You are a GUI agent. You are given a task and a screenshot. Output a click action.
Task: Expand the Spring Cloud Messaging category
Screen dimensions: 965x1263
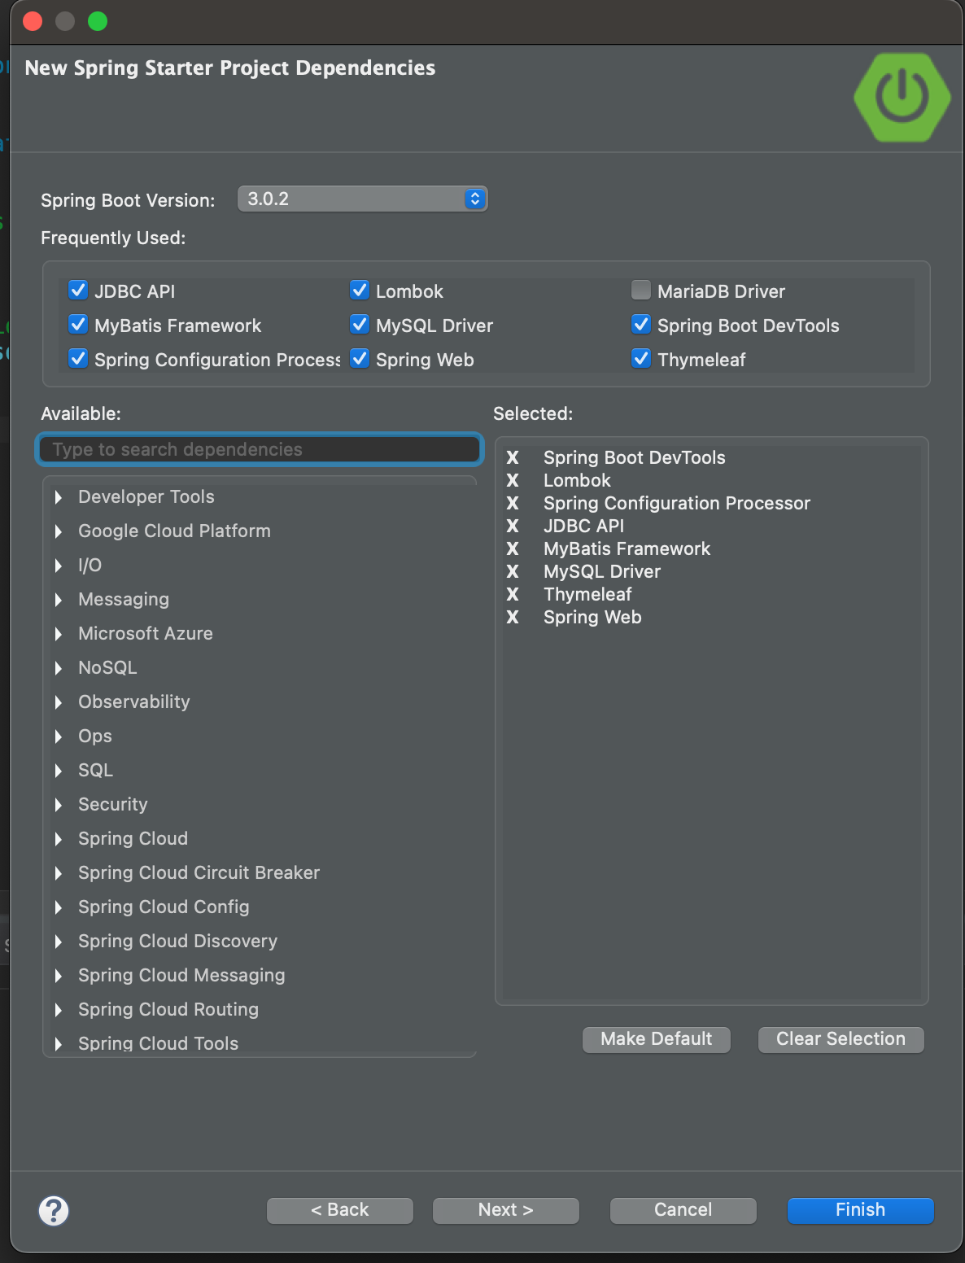coord(59,976)
